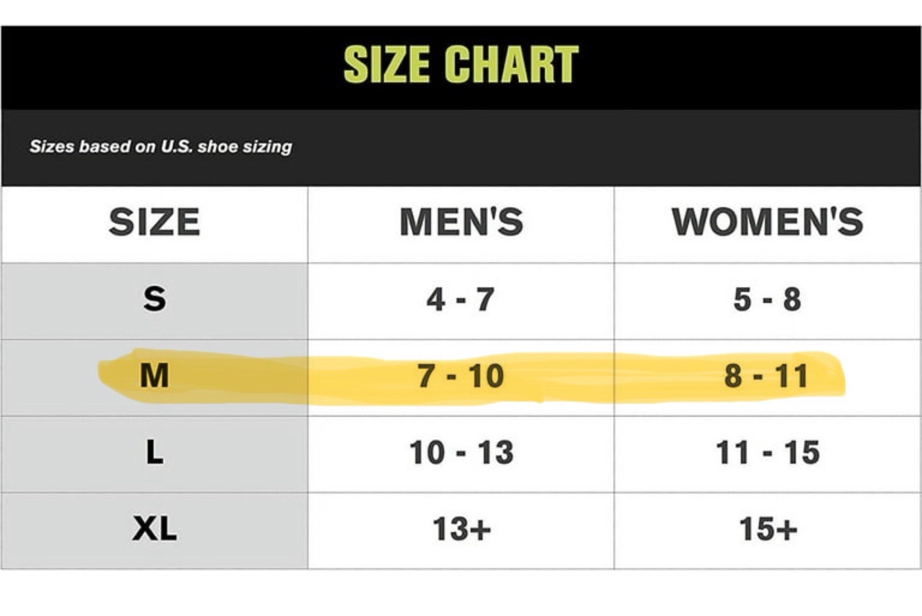This screenshot has height=616, width=922.
Task: Select the WOMEN'S column header
Action: point(768,222)
